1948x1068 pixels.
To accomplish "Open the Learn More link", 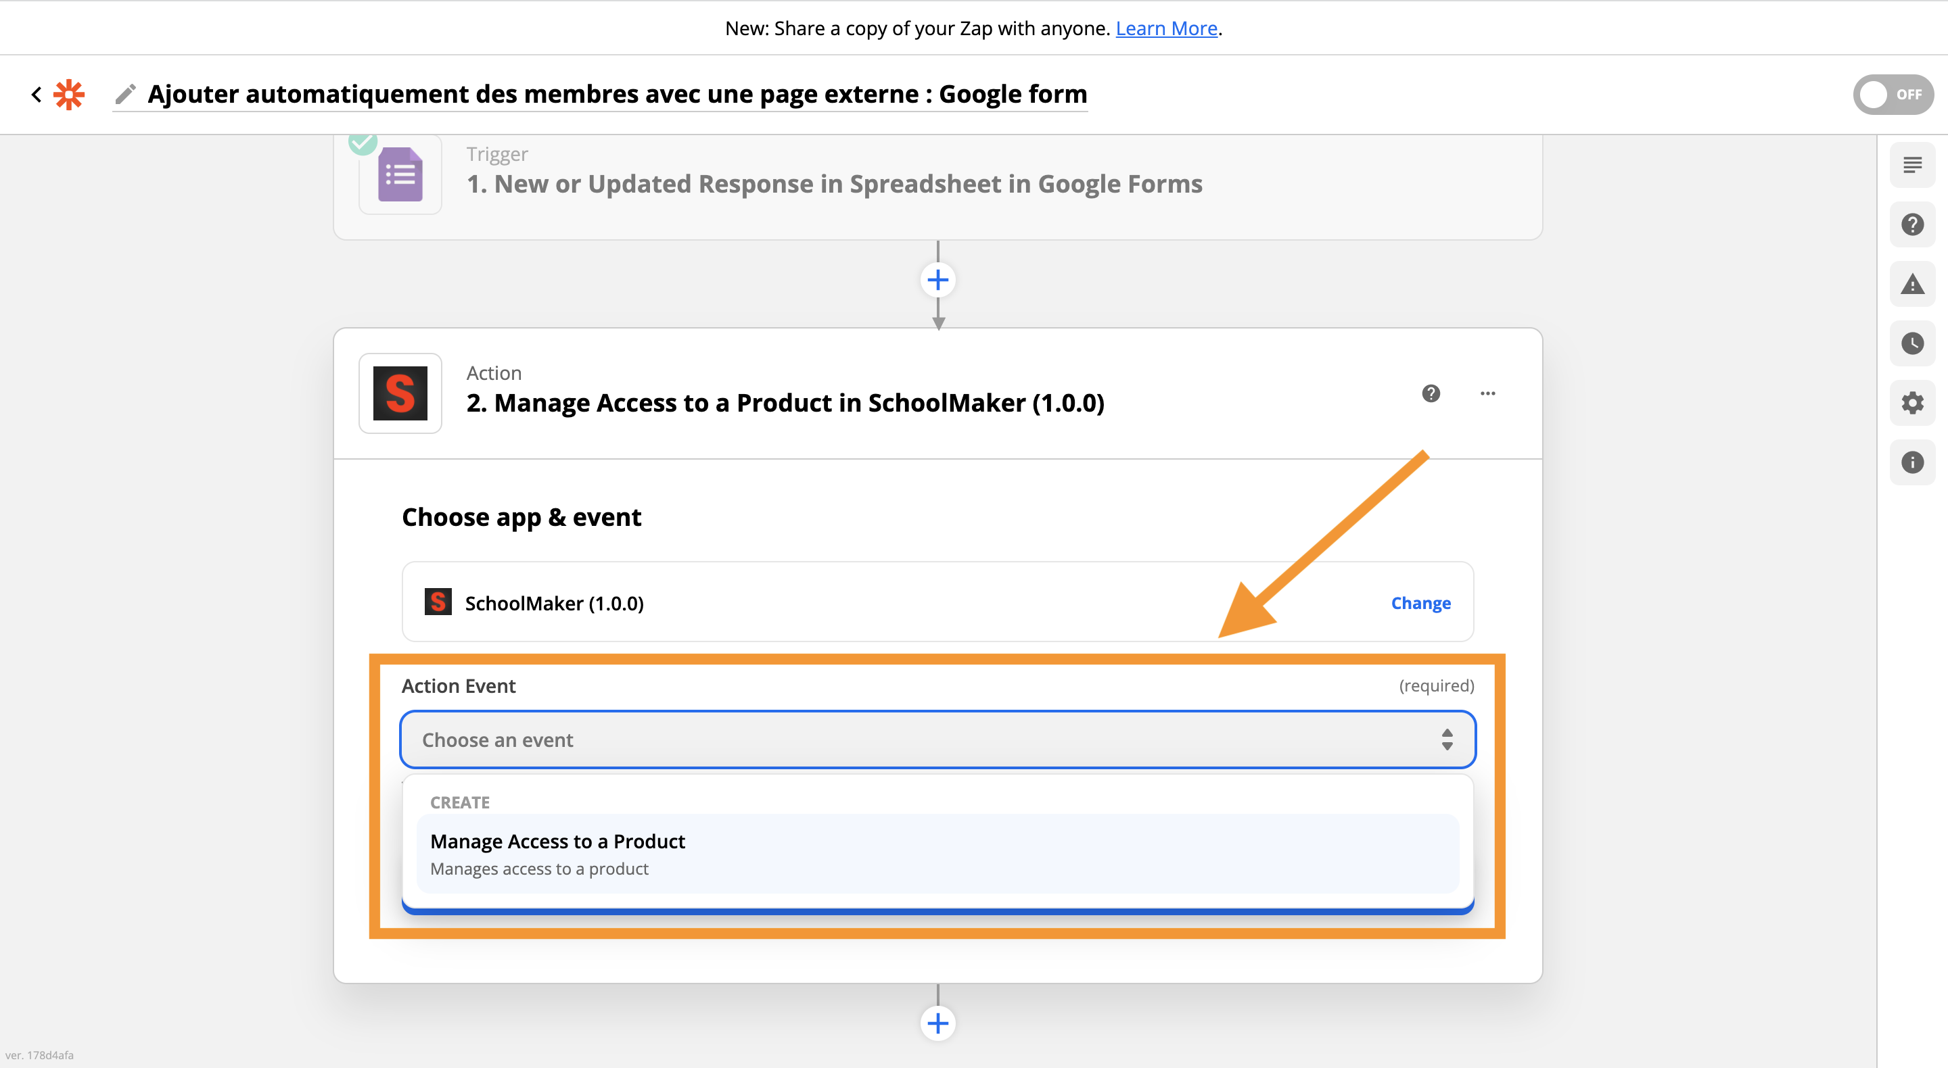I will click(1165, 28).
